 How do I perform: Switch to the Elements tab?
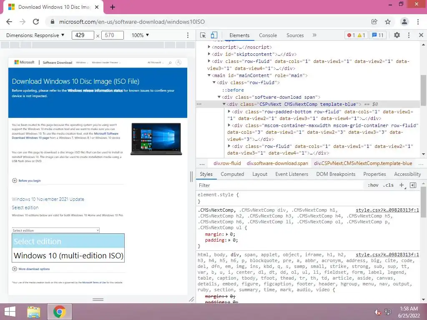pyautogui.click(x=239, y=35)
